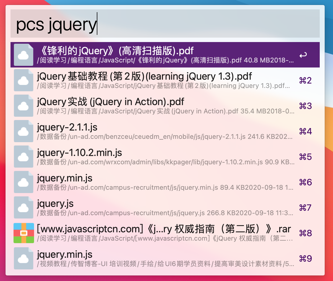
Task: Click cloud file icon for jquery-1.10.2.min.js
Action: [x=24, y=157]
